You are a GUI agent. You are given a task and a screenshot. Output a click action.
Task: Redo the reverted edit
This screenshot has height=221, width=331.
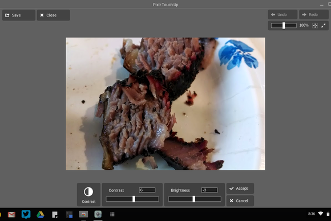314,15
